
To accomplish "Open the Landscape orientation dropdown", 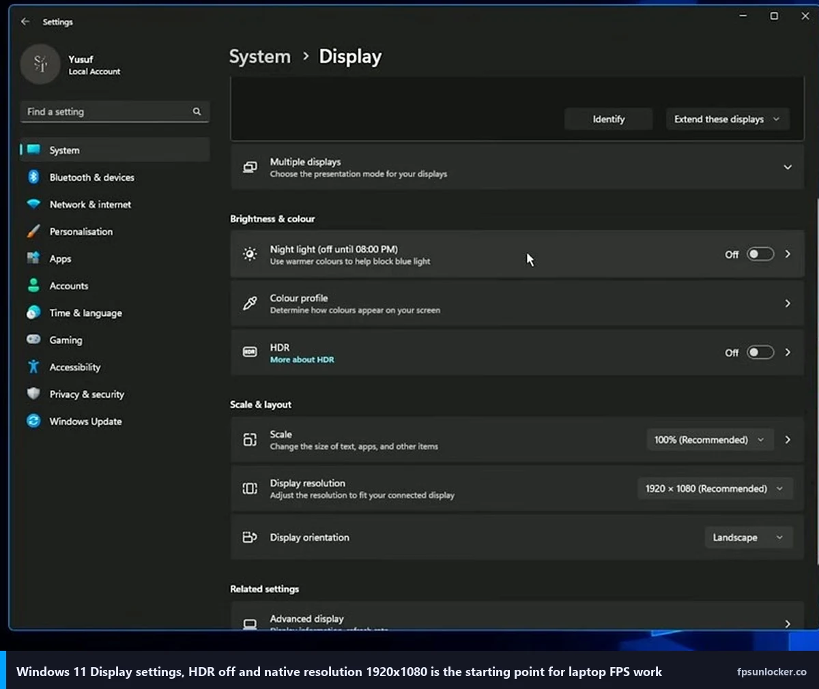I will pos(749,538).
